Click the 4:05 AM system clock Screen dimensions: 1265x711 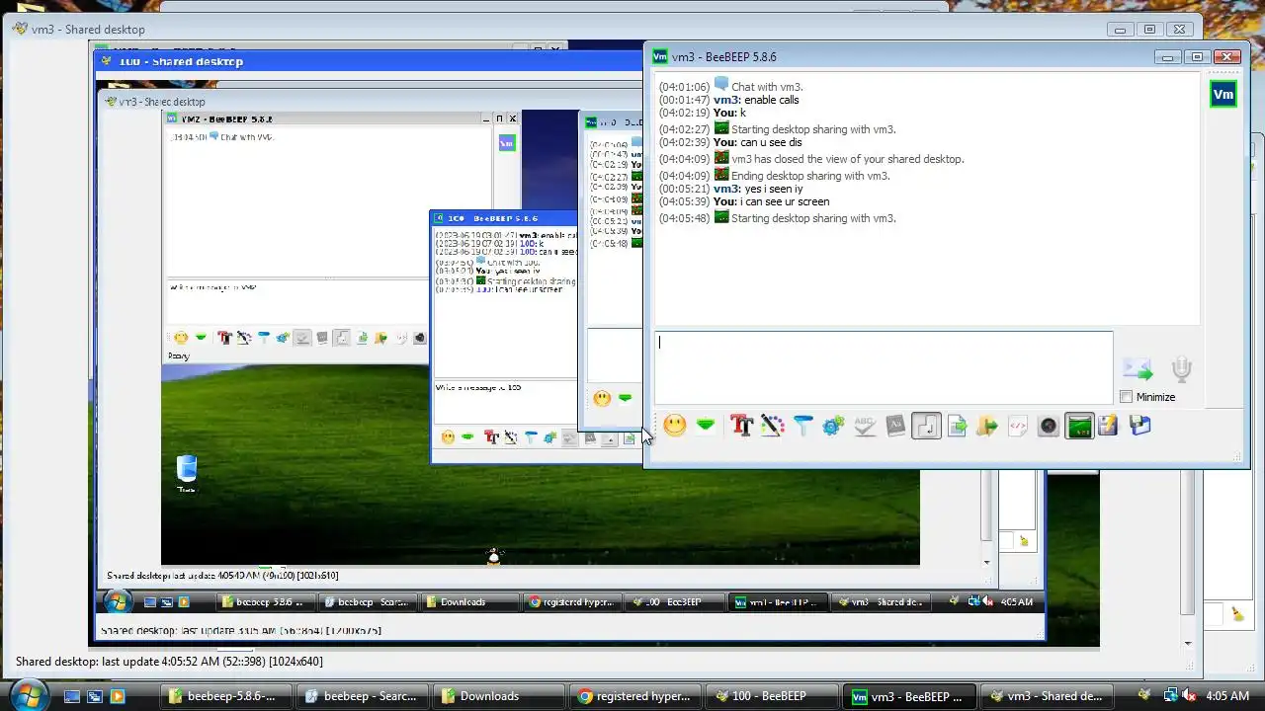(x=1227, y=696)
